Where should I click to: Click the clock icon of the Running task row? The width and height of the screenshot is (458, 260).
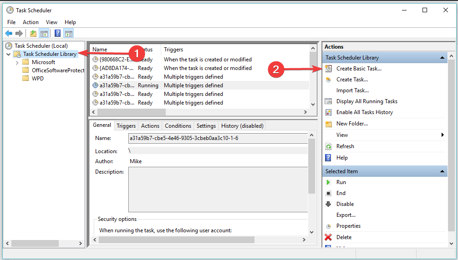(x=95, y=85)
